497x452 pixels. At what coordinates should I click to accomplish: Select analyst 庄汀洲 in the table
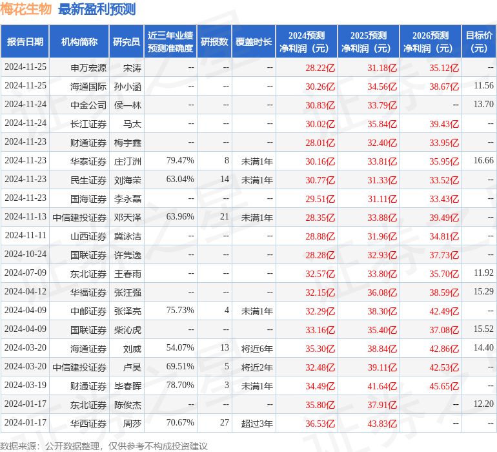[x=128, y=161]
